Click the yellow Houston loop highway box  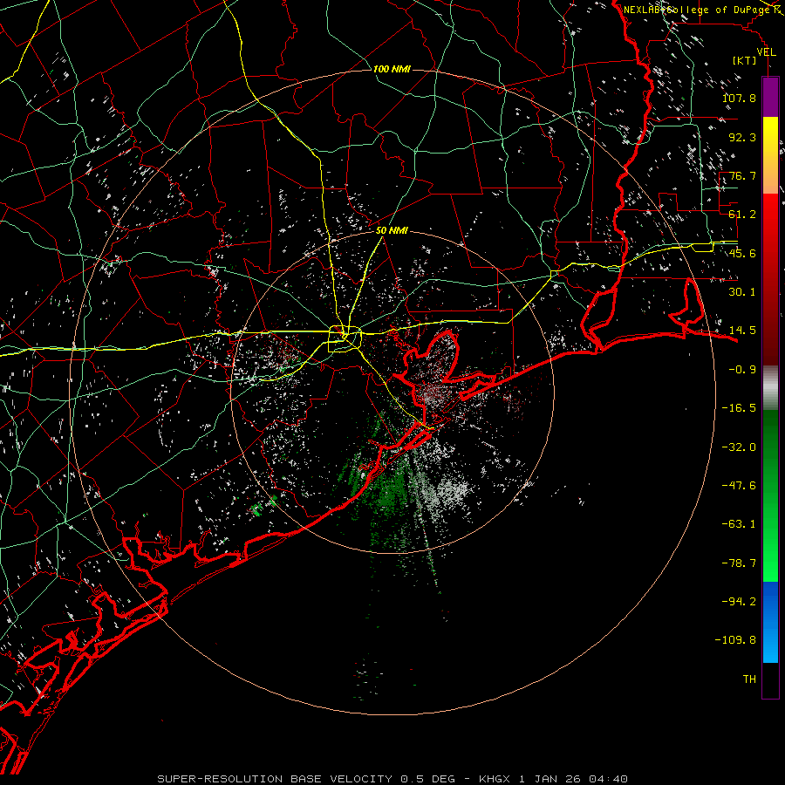345,339
